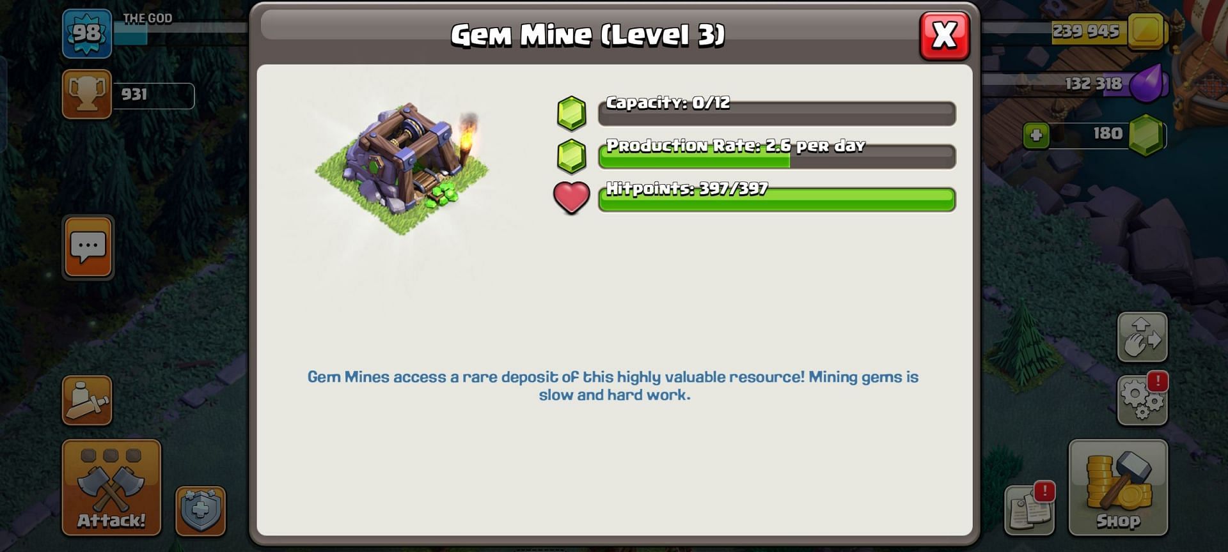Tap the Gem Mine building thumbnail
Viewport: 1228px width, 552px height.
(x=402, y=167)
